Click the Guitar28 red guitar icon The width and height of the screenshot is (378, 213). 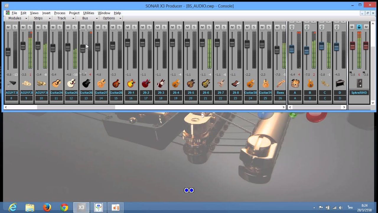pos(116,83)
